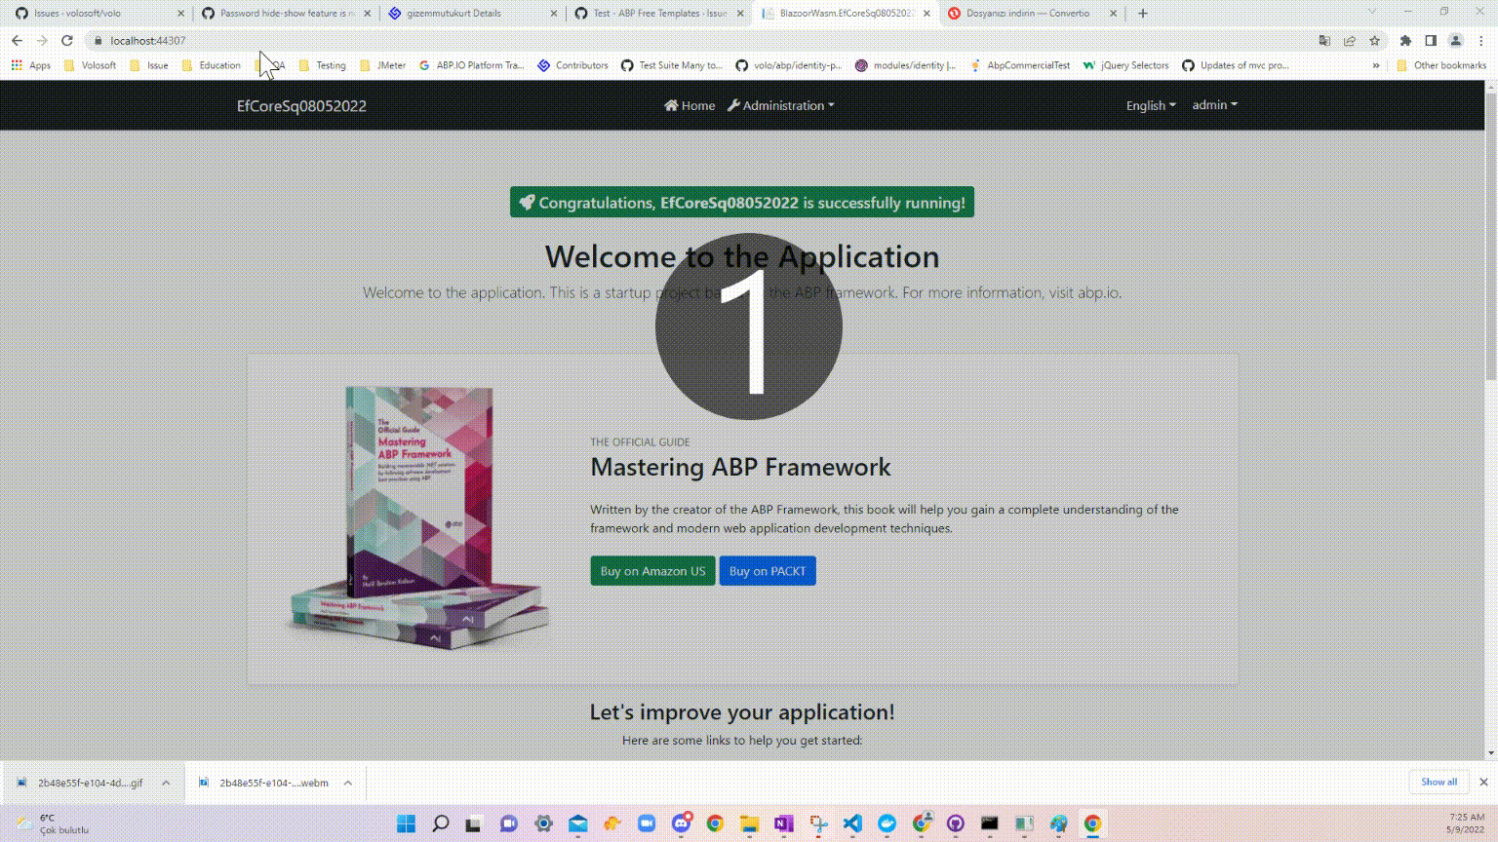Go to Home in navbar

pyautogui.click(x=690, y=105)
